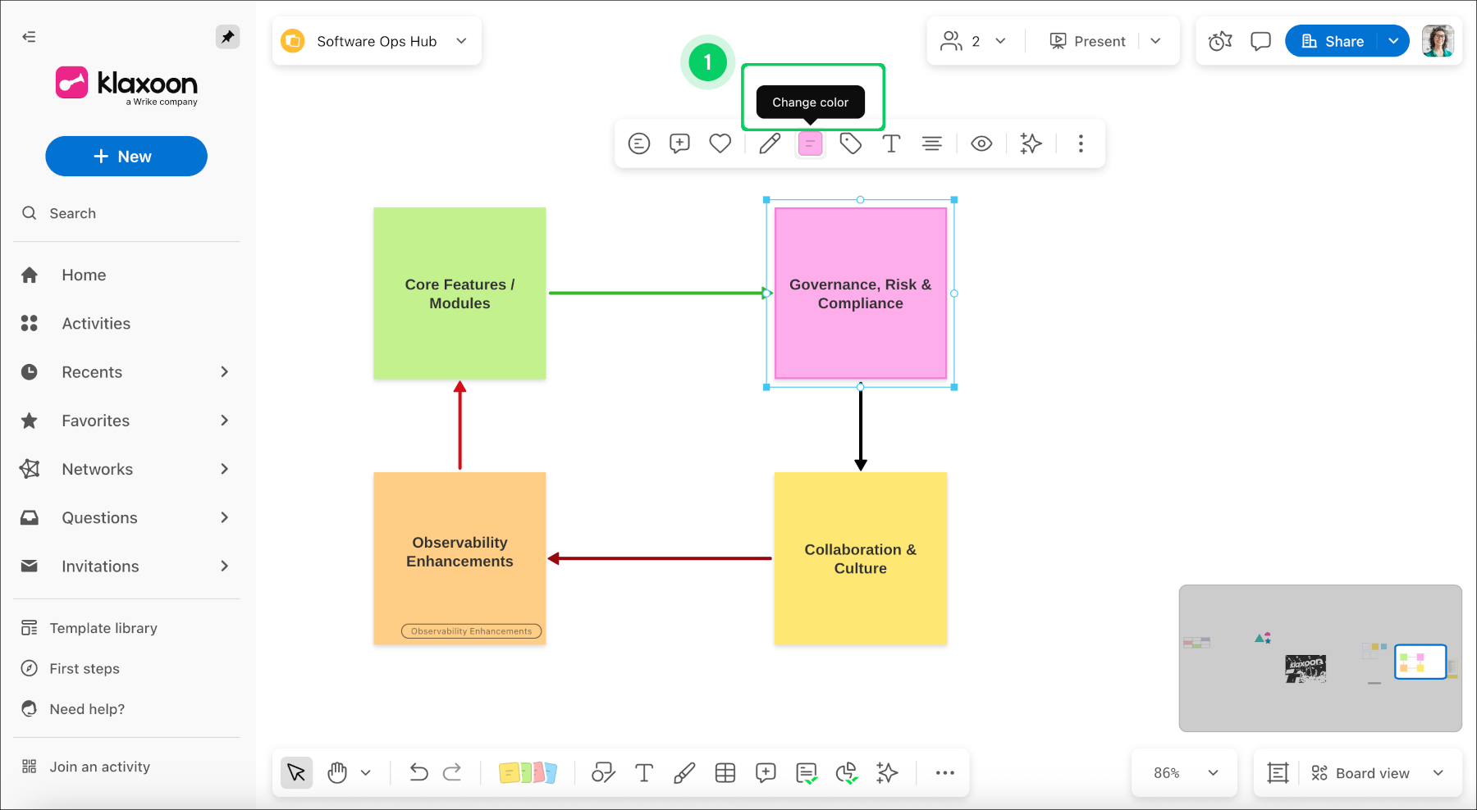This screenshot has width=1477, height=810.
Task: Click the undo arrow in bottom toolbar
Action: [x=418, y=773]
